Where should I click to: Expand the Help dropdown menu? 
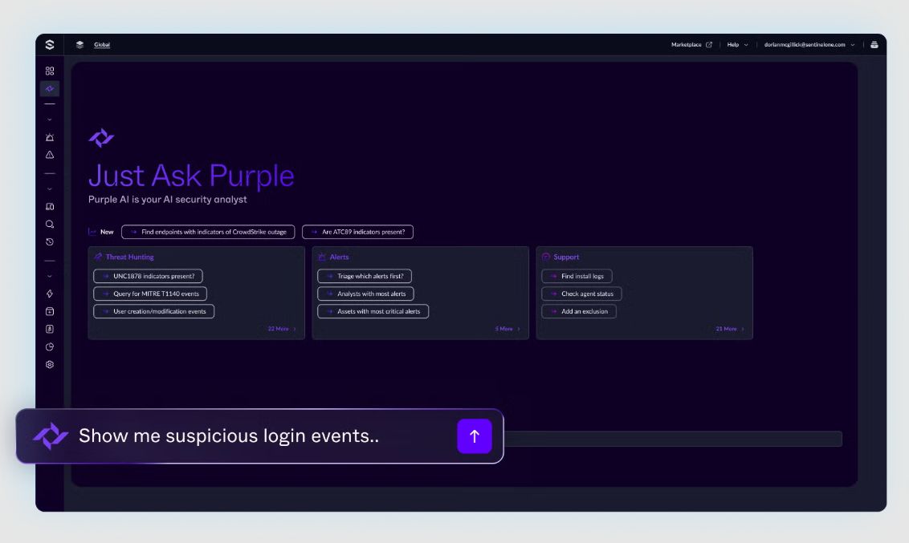(x=737, y=45)
